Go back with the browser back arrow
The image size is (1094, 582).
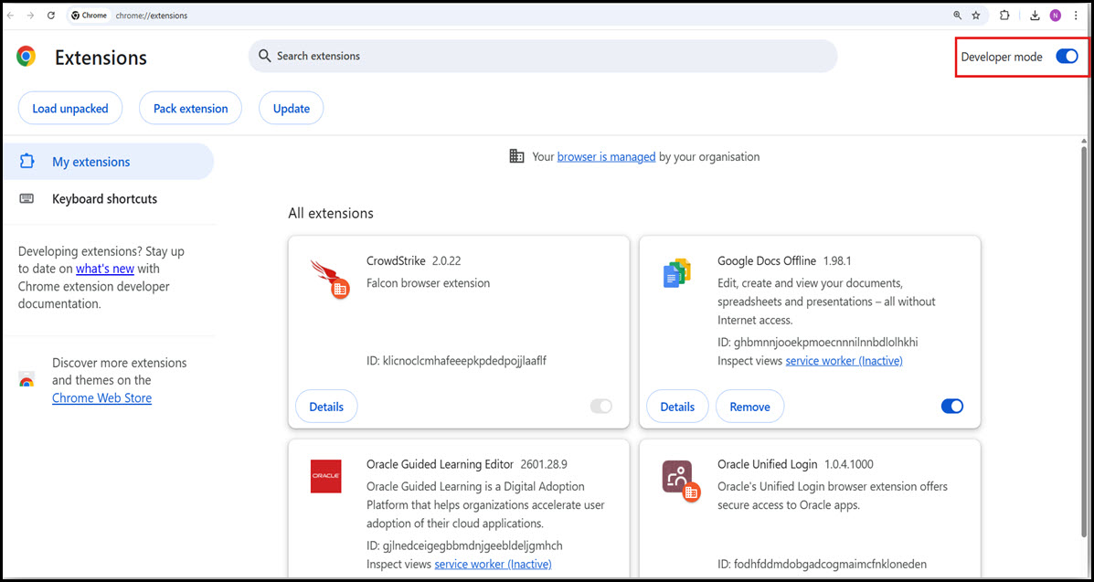click(x=10, y=16)
